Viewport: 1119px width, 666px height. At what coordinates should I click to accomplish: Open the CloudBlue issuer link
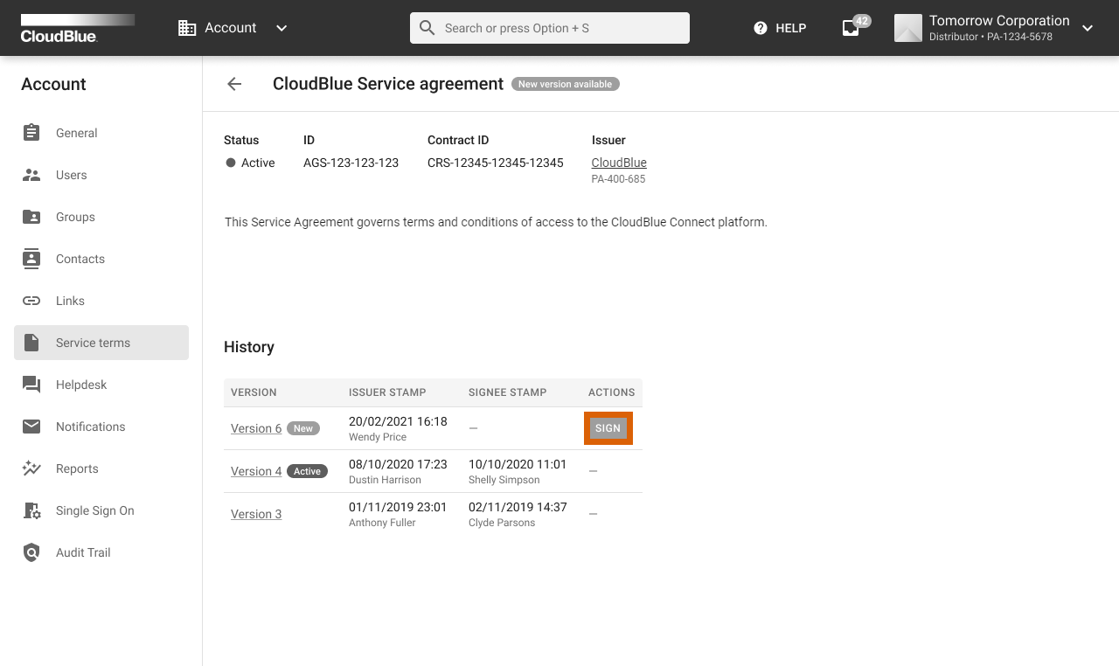click(x=618, y=162)
